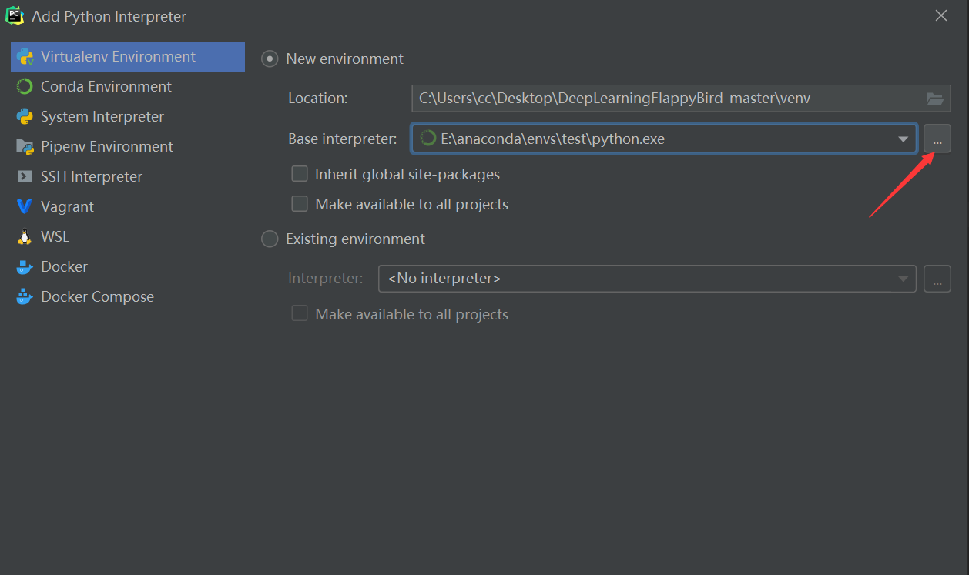Switch to Conda Environment option
Screen dimensions: 969x575
tap(106, 87)
